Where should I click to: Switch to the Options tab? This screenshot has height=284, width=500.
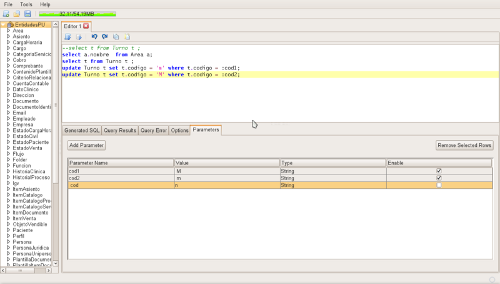coord(179,131)
